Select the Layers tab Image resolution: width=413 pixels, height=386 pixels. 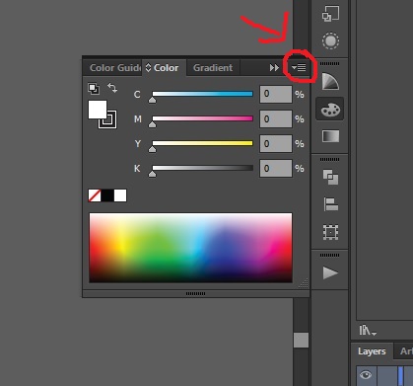coord(372,351)
